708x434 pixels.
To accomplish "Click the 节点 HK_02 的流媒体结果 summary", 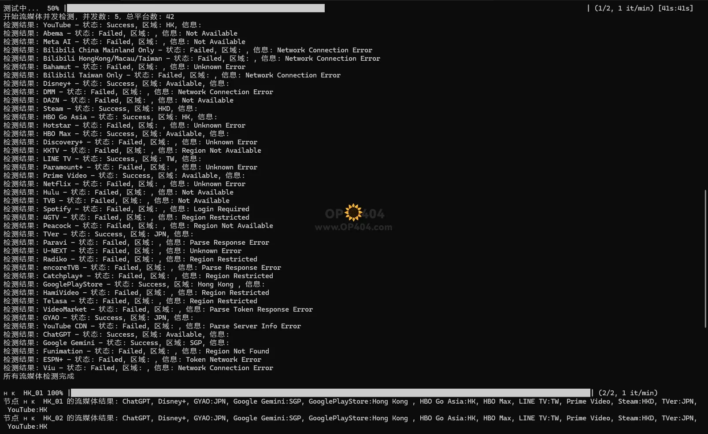I will [x=351, y=422].
